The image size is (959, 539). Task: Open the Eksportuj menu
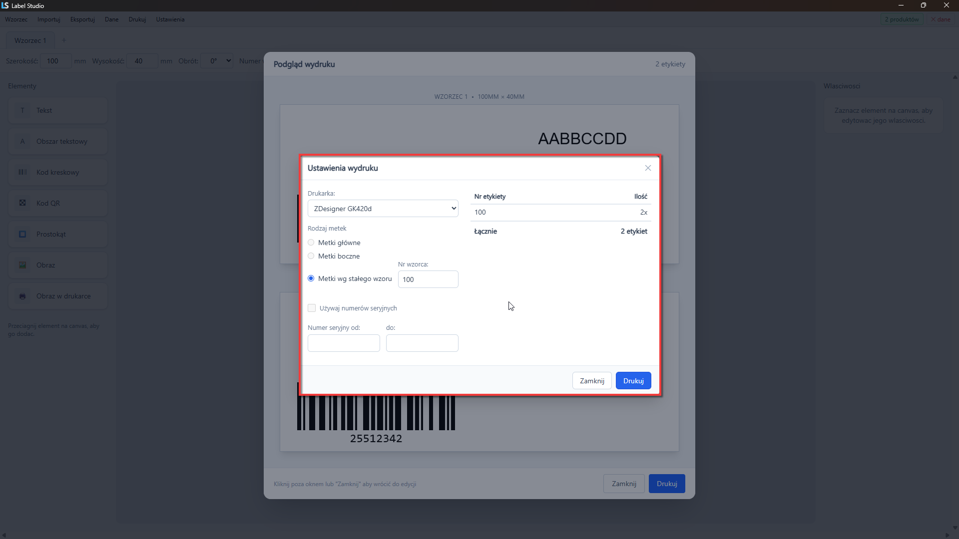click(82, 19)
